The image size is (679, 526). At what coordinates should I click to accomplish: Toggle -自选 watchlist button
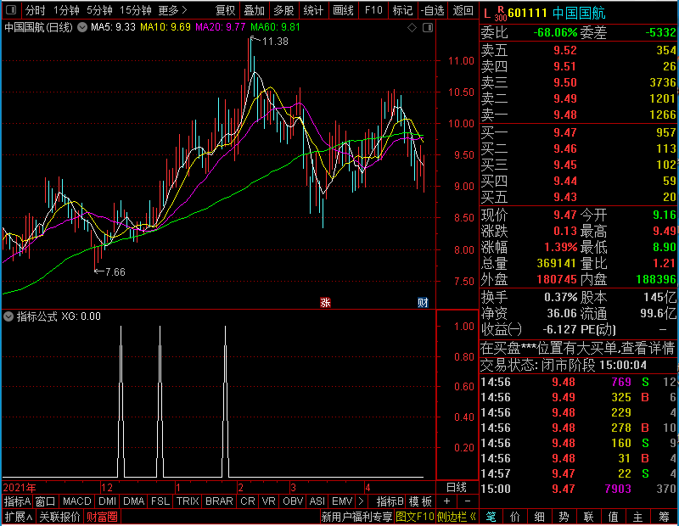pos(432,10)
